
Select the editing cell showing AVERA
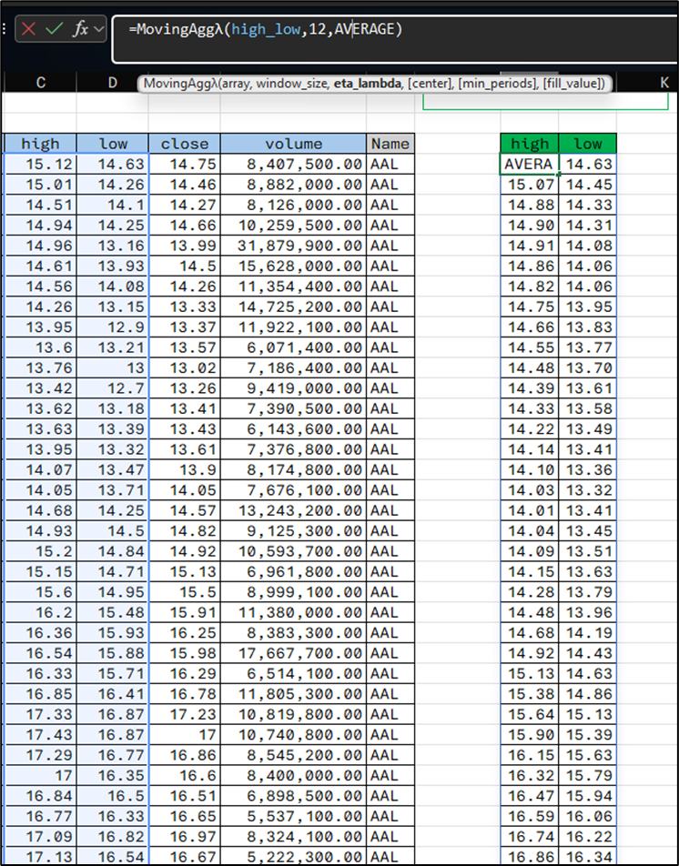pos(530,164)
